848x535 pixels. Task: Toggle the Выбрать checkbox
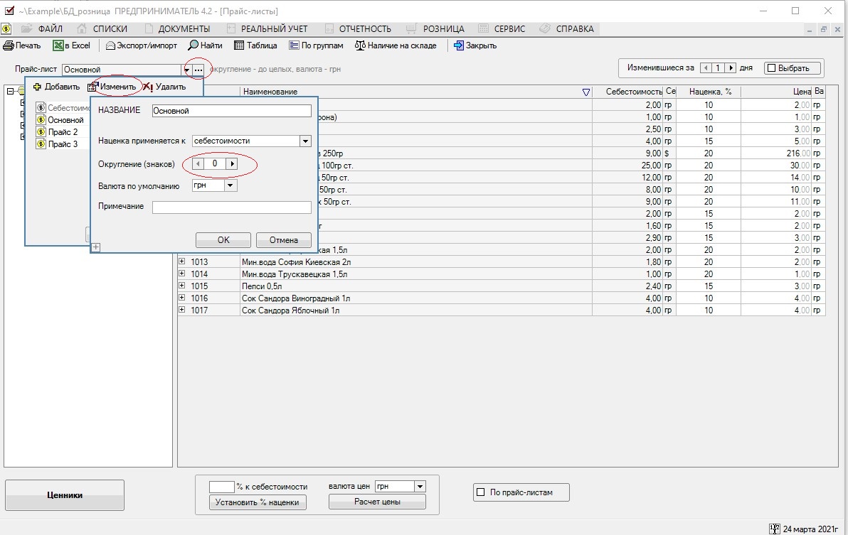(770, 68)
